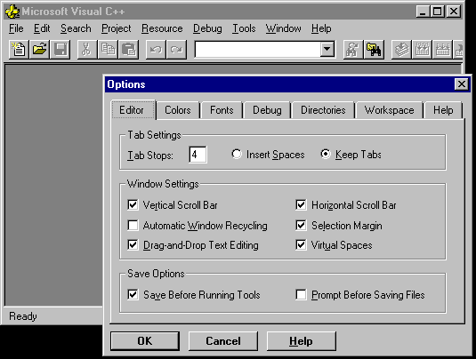Click the New file toolbar icon

19,50
